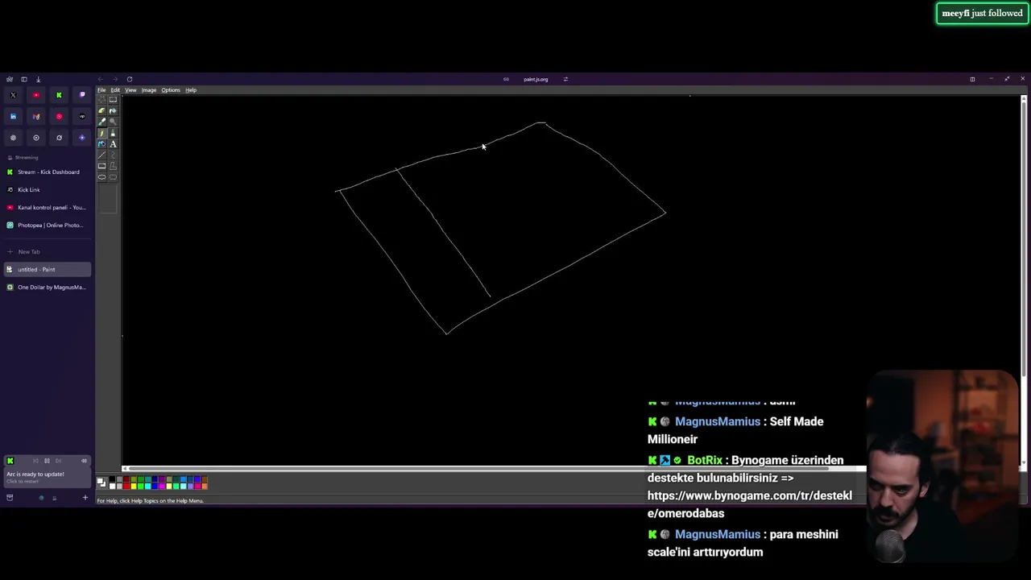
Task: Open the site controls icon beside paint.js.org
Action: [x=565, y=79]
